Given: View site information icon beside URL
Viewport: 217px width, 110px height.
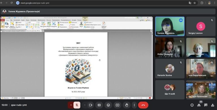Looking at the screenshot, I should point(18,3).
